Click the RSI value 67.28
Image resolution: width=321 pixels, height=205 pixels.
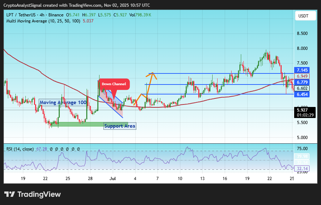(x=42, y=149)
